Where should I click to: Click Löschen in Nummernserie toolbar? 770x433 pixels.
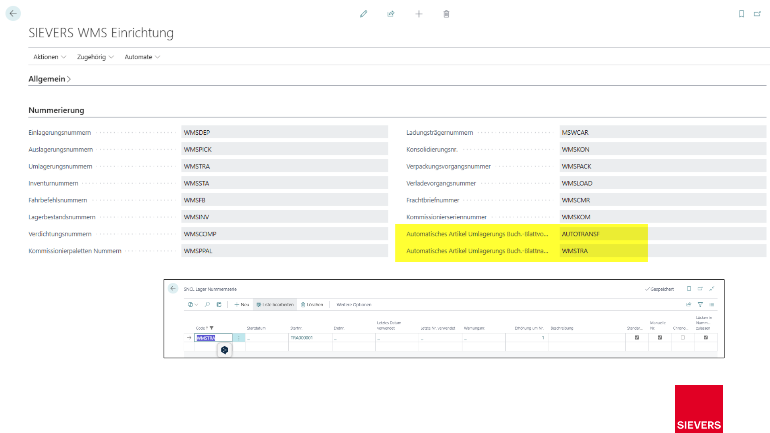[x=312, y=305]
